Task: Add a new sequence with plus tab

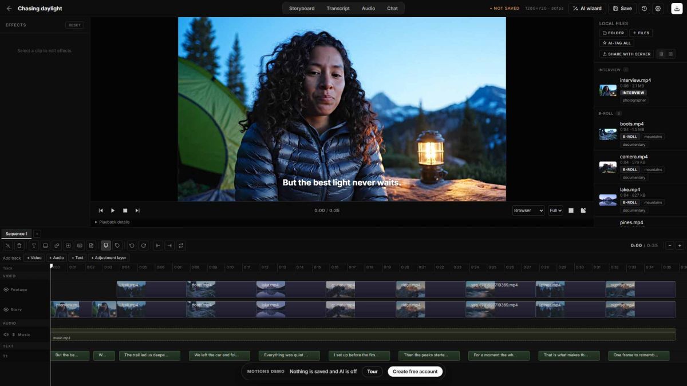Action: click(x=37, y=234)
